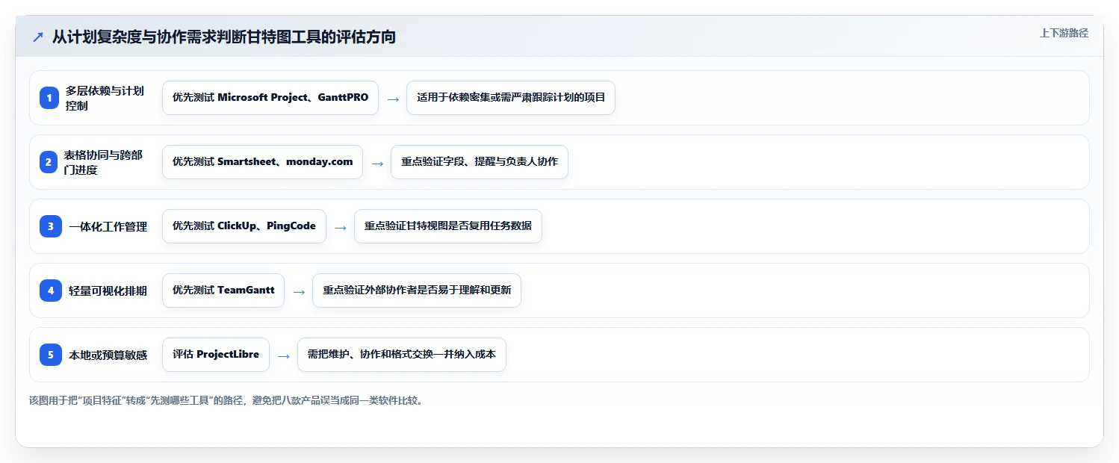Click the 适用于依赖密集或需严肃跟踪计划的项目 box
Image resolution: width=1119 pixels, height=463 pixels.
point(511,98)
